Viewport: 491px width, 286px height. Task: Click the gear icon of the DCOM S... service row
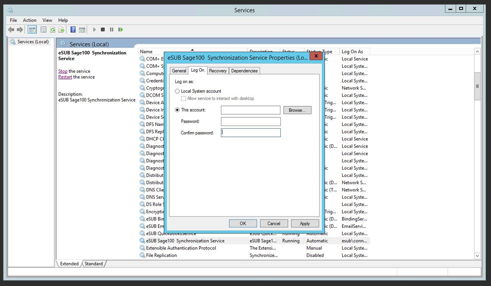coord(142,95)
